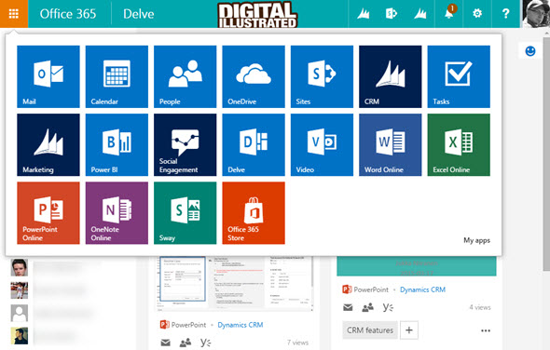The image size is (550, 350).
Task: Open the user profile picture menu
Action: tap(535, 14)
